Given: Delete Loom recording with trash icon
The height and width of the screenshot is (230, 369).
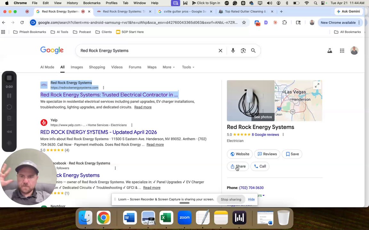Looking at the screenshot, I should pos(9,118).
